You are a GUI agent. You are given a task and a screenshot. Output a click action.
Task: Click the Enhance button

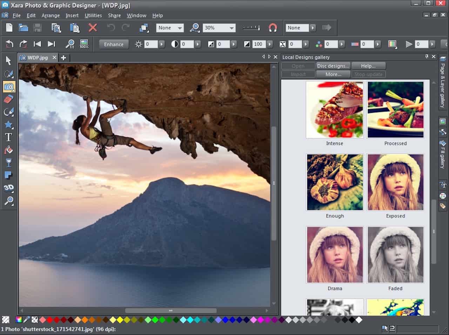coord(114,44)
